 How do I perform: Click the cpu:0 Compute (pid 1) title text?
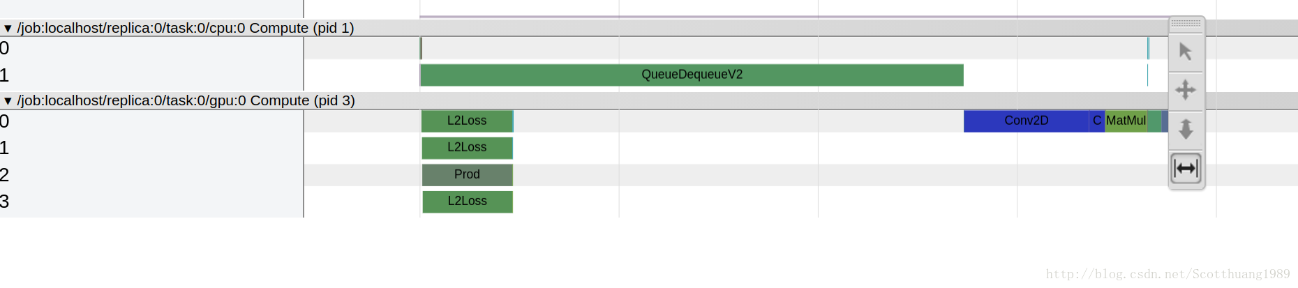[186, 28]
